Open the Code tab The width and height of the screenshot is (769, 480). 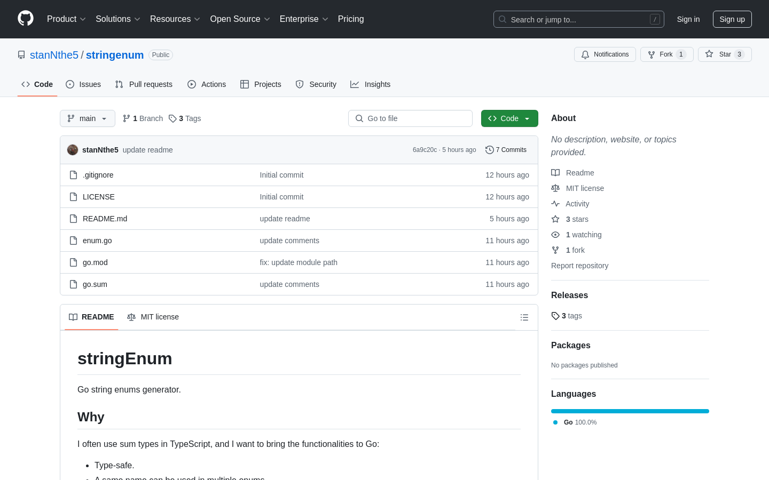pos(37,84)
